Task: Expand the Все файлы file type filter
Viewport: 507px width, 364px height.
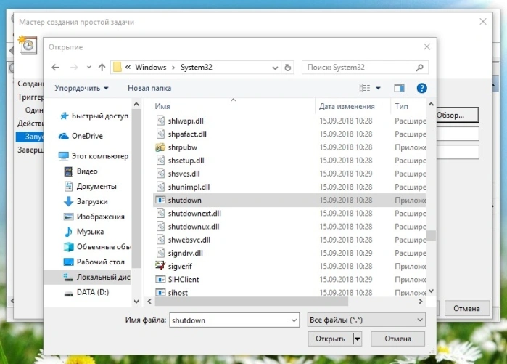Action: coord(366,320)
